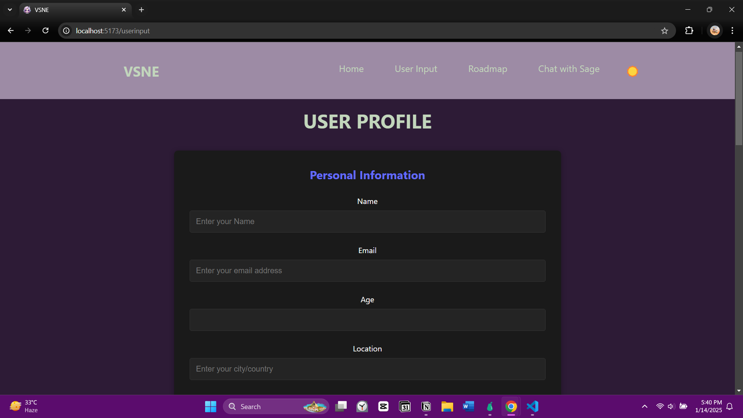The image size is (743, 418).
Task: Go to Home nav link
Action: pos(351,69)
